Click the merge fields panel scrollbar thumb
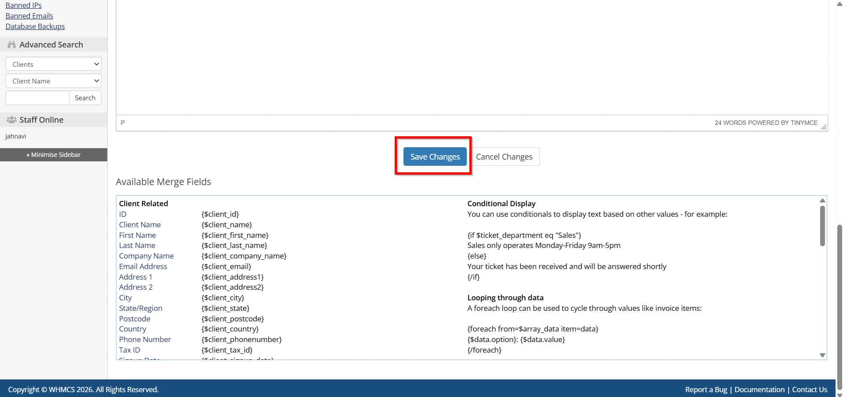This screenshot has height=397, width=843. [x=822, y=226]
